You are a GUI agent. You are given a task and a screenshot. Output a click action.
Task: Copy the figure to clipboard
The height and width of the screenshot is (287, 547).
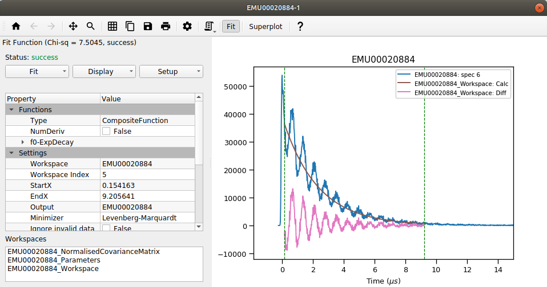(130, 26)
